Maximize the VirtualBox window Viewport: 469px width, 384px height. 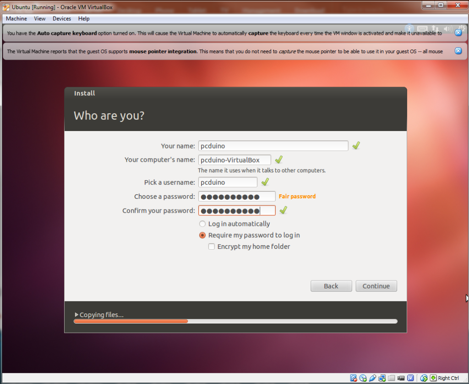441,5
